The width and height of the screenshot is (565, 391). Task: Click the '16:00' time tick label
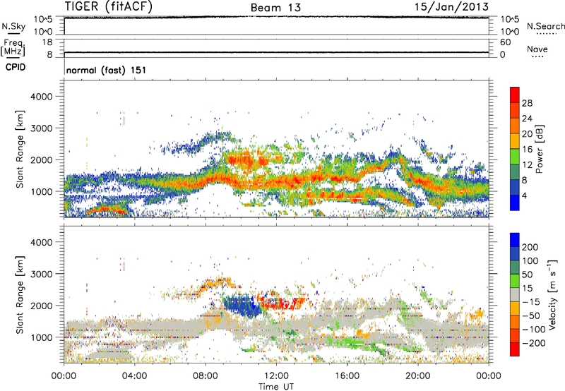[x=347, y=376]
